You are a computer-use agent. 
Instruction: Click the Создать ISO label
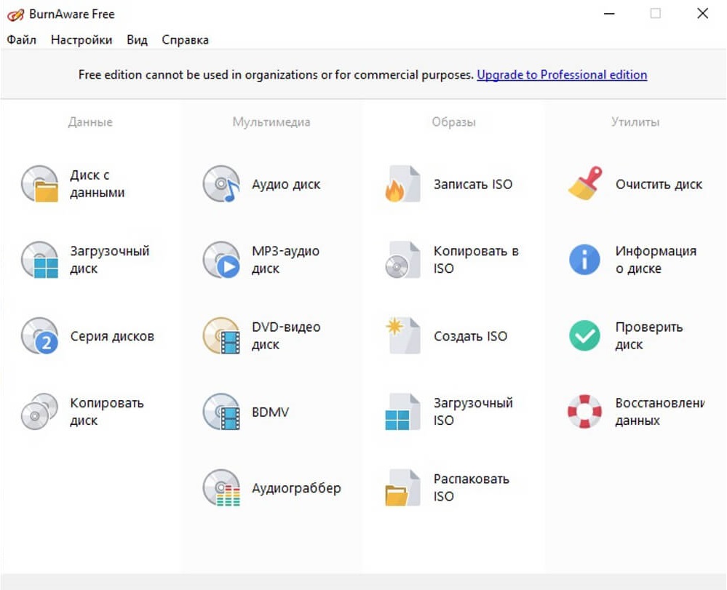click(470, 336)
